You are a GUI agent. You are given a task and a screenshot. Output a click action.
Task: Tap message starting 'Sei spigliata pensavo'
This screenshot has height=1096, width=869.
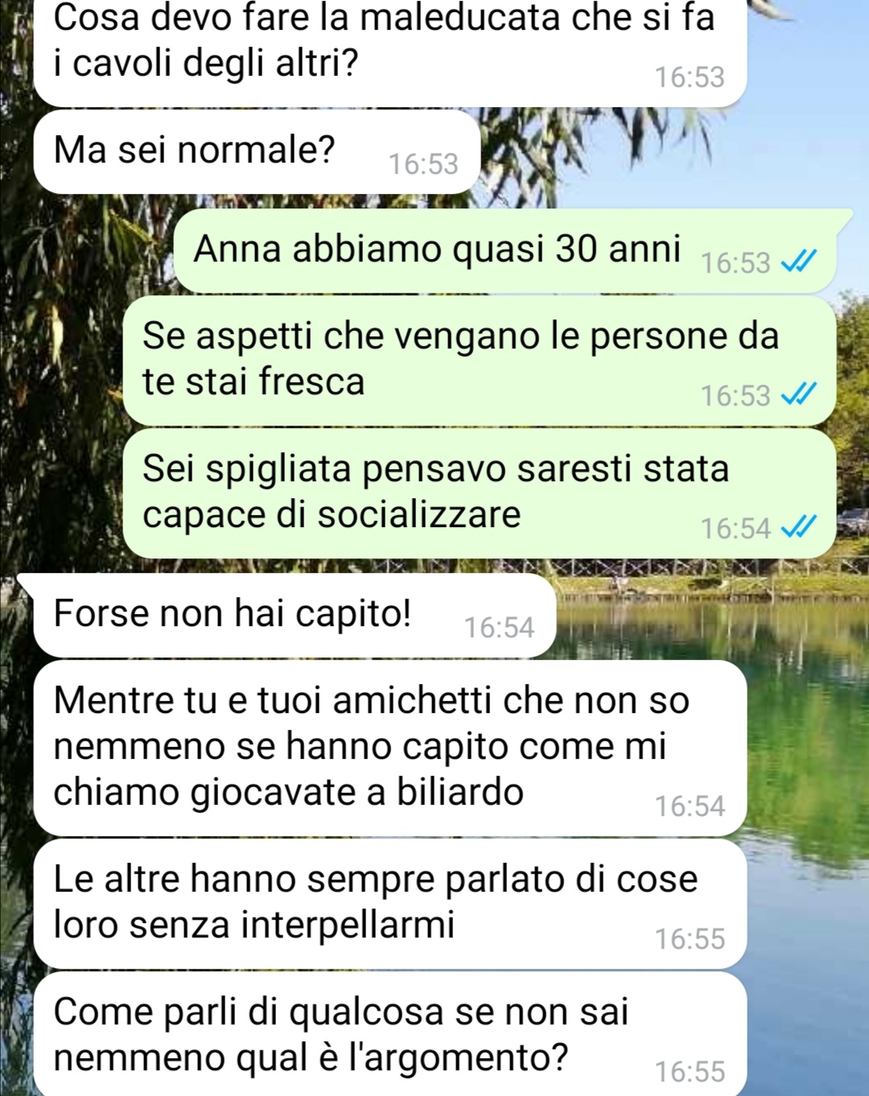[x=480, y=492]
